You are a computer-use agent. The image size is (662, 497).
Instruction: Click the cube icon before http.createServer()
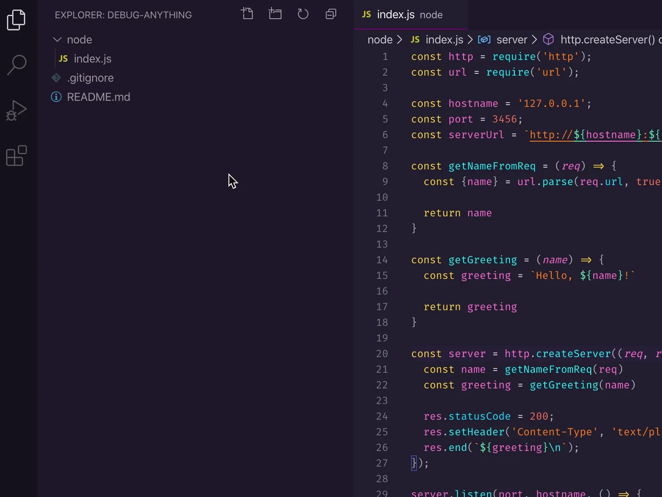[549, 40]
